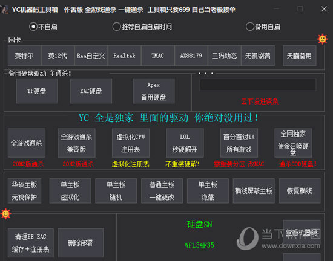Click the TMAC button

157,56
